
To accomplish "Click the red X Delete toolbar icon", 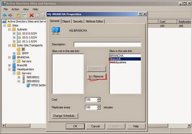I will 32,15.
